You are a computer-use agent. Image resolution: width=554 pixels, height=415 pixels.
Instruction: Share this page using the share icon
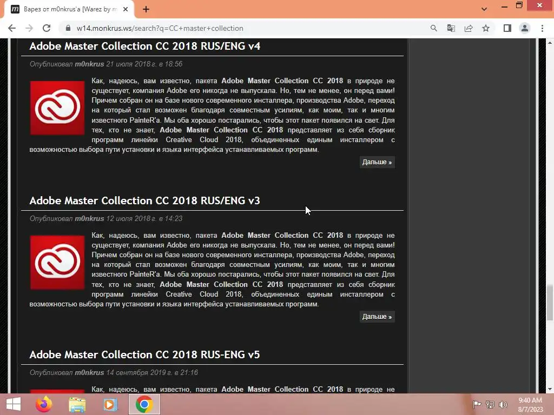(469, 28)
